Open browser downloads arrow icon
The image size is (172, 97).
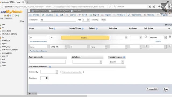coord(159,6)
